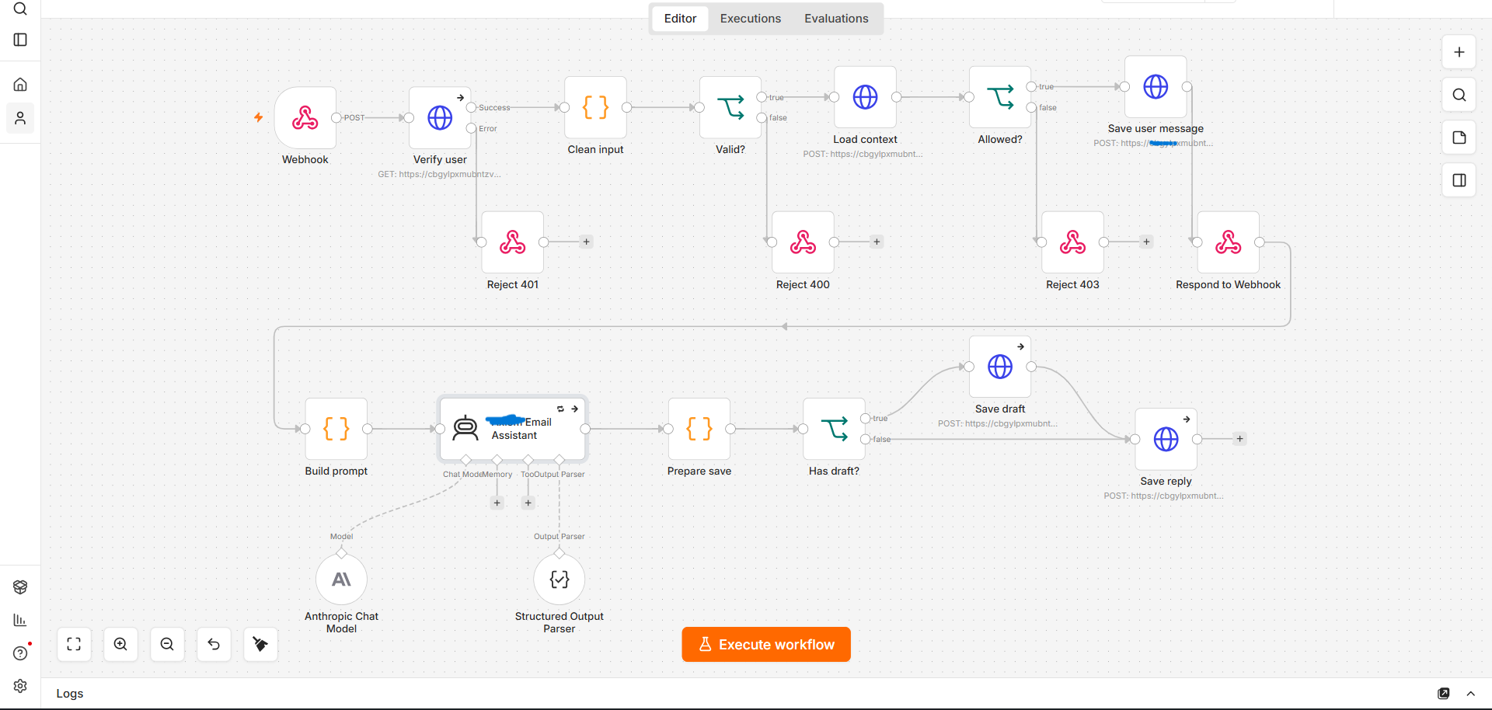Open the Email Assistant agent node

tap(513, 429)
